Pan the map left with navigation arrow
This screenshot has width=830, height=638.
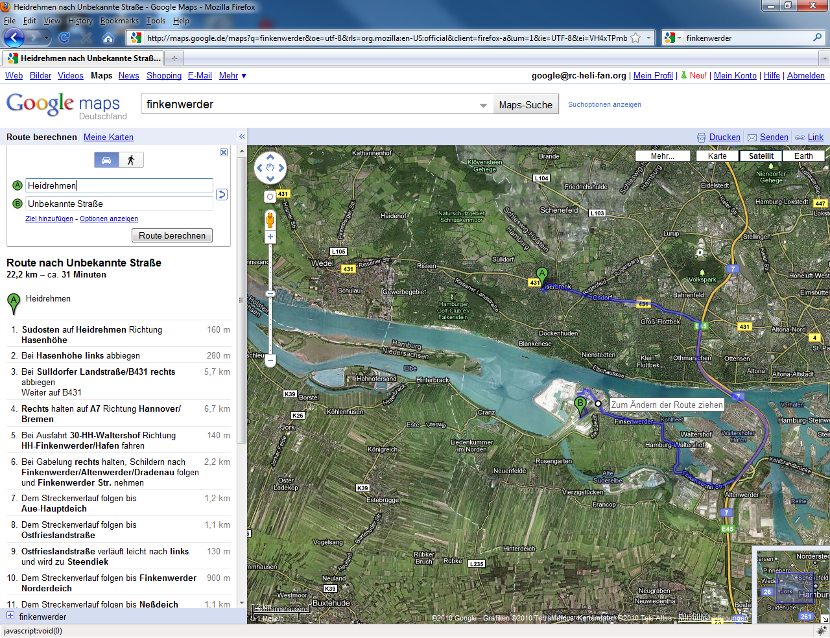259,168
